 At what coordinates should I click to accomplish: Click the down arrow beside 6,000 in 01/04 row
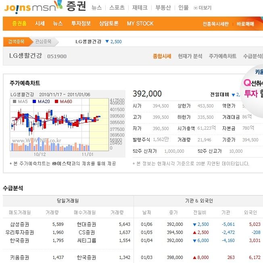[x=194, y=241]
